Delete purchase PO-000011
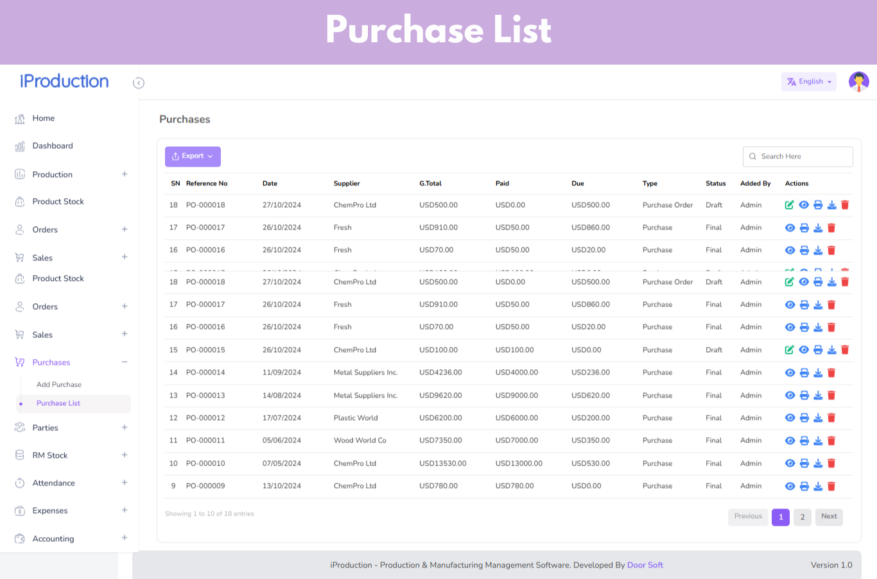The width and height of the screenshot is (877, 579). (x=831, y=441)
